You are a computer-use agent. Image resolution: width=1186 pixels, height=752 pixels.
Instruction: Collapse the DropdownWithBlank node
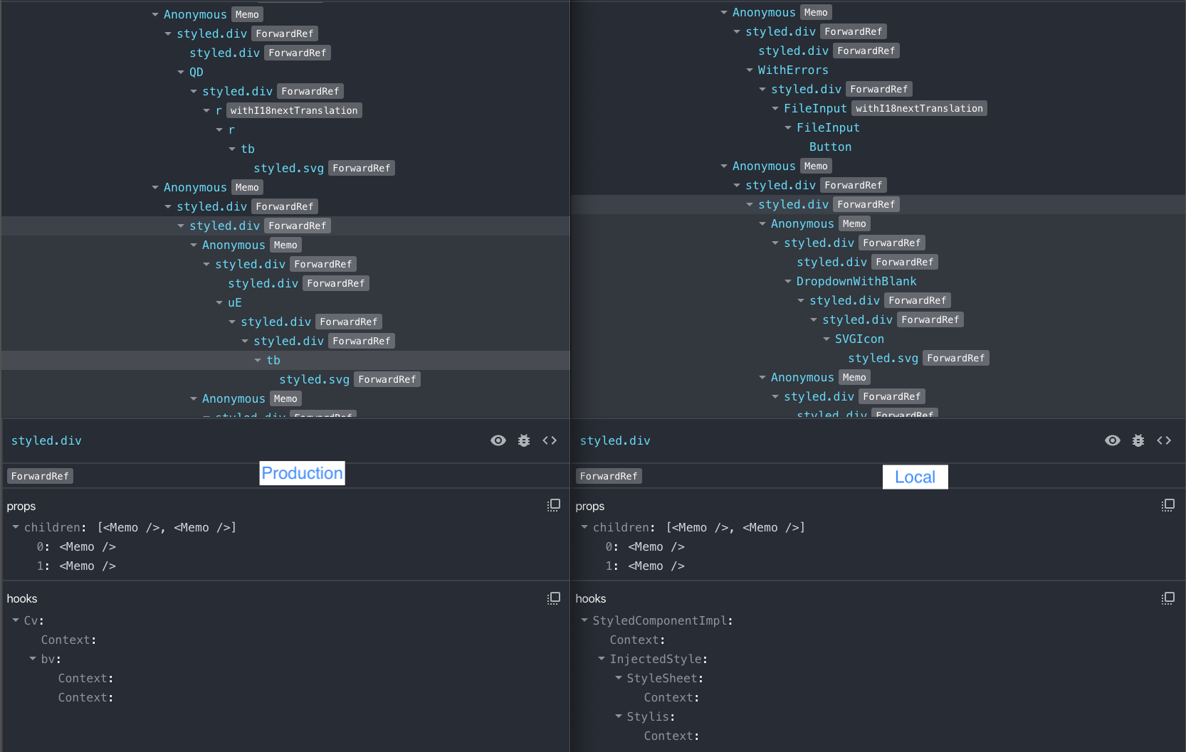[788, 281]
